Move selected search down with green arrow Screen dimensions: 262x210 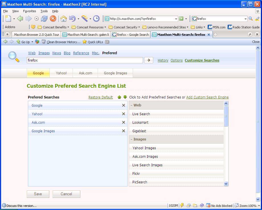pyautogui.click(x=125, y=97)
